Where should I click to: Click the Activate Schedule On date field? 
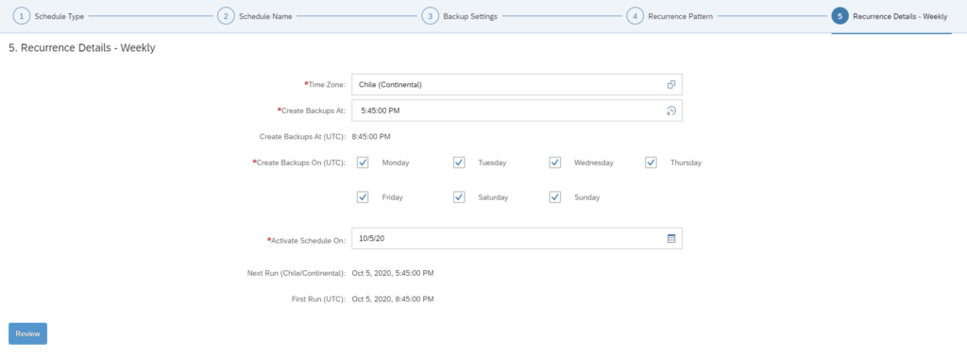click(517, 238)
